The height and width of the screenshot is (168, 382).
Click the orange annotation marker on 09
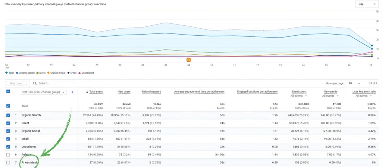coord(188,60)
